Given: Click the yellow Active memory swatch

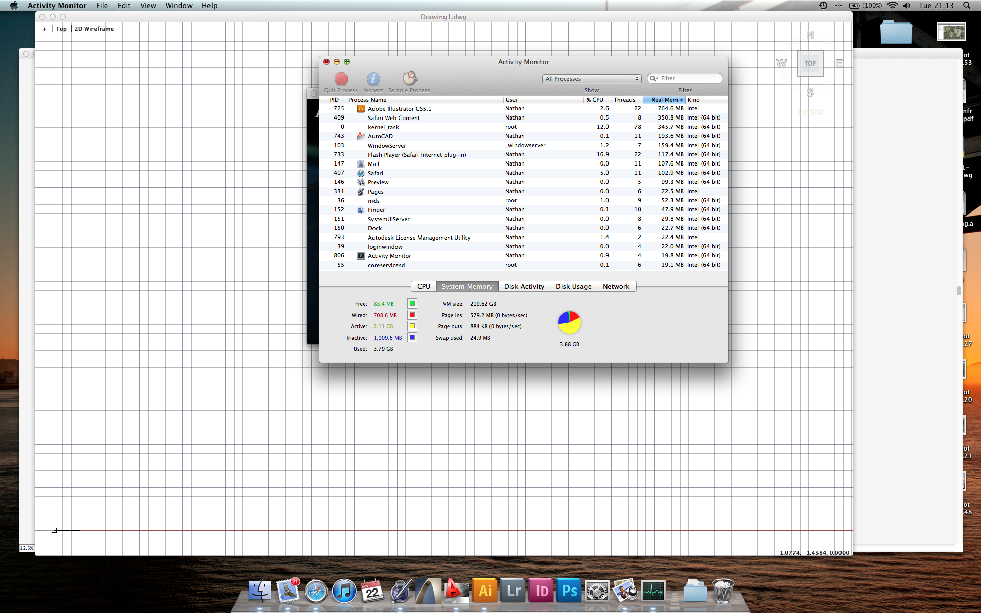Looking at the screenshot, I should (412, 326).
